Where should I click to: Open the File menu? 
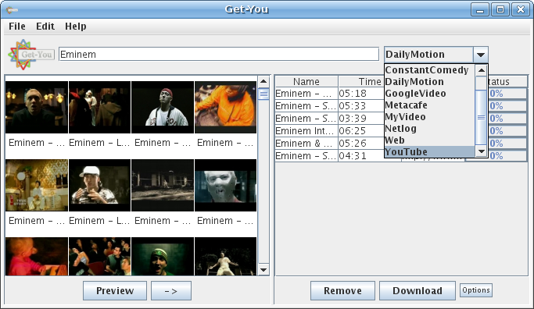pos(17,27)
